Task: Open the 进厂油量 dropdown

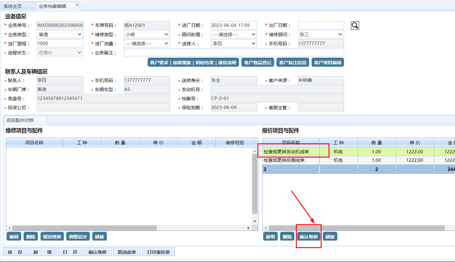Action: 147,43
